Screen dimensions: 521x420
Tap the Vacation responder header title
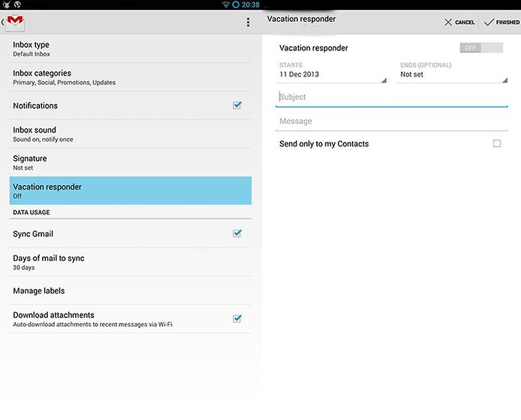pos(301,19)
